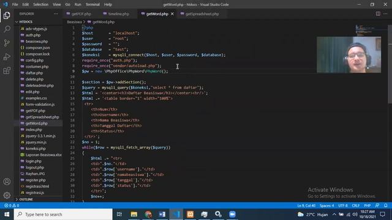
Task: Open the View menu
Action: (56, 4)
